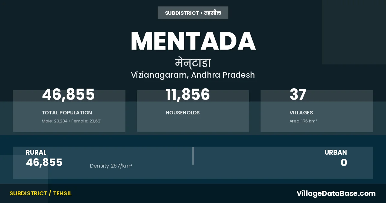Click the yellow SUBDISTRICT / TEHSIL footer label
Screen dimensions: 386x203
[41, 193]
